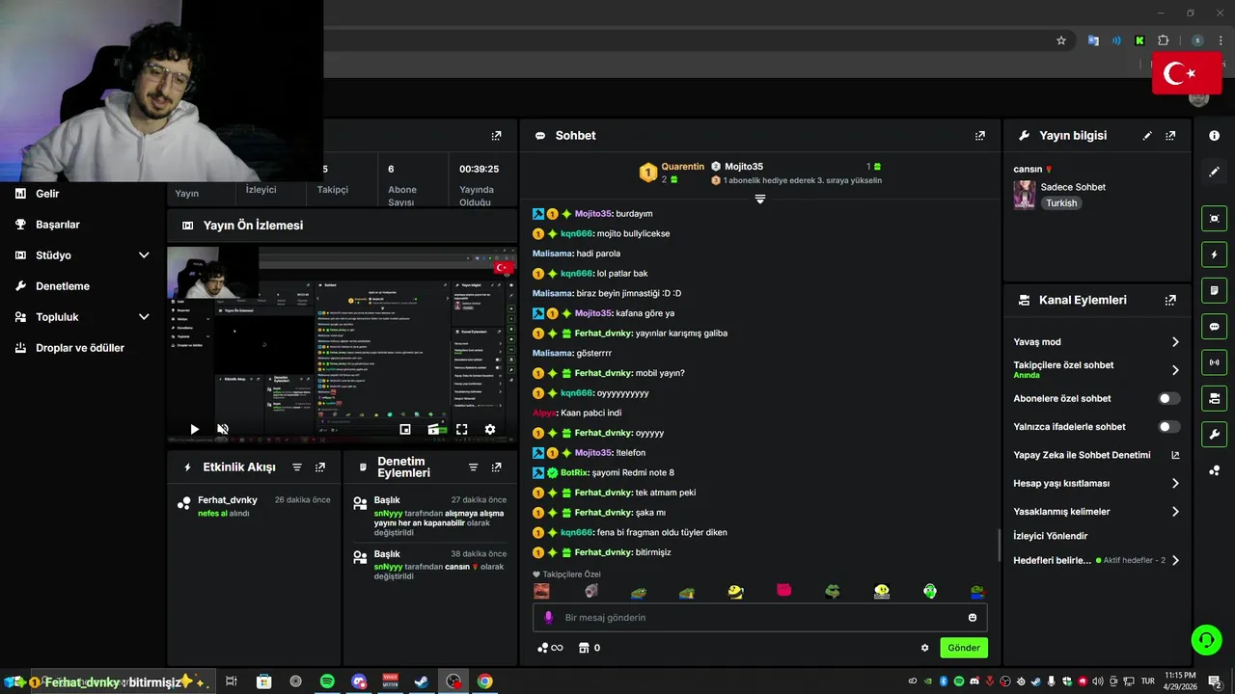
Task: Open the emoji picker in chat input
Action: coord(973,618)
